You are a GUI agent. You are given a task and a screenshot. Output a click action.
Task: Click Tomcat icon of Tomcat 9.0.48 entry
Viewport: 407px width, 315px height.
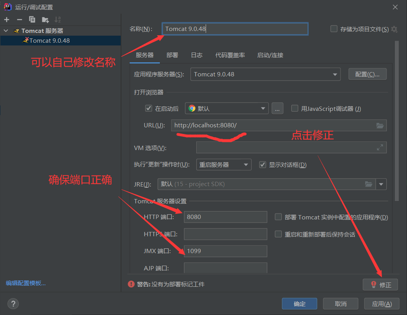click(x=26, y=40)
